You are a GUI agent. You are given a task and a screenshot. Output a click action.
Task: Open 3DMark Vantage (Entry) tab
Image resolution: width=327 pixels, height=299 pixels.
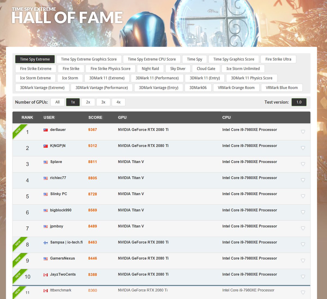click(159, 87)
